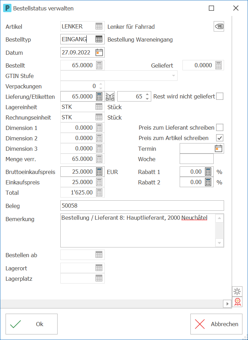Image resolution: width=248 pixels, height=340 pixels.
Task: Open calculator for Lieferung/Etiketten quantity
Action: tap(99, 96)
